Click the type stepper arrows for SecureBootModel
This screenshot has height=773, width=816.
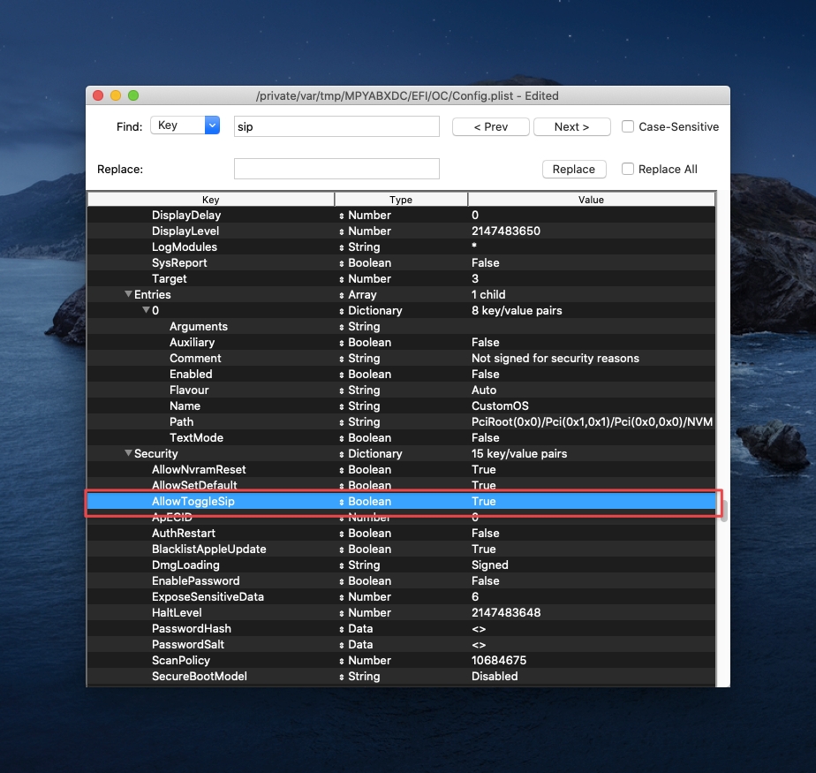pyautogui.click(x=341, y=677)
